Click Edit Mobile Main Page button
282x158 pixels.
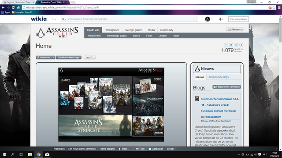pos(69,57)
